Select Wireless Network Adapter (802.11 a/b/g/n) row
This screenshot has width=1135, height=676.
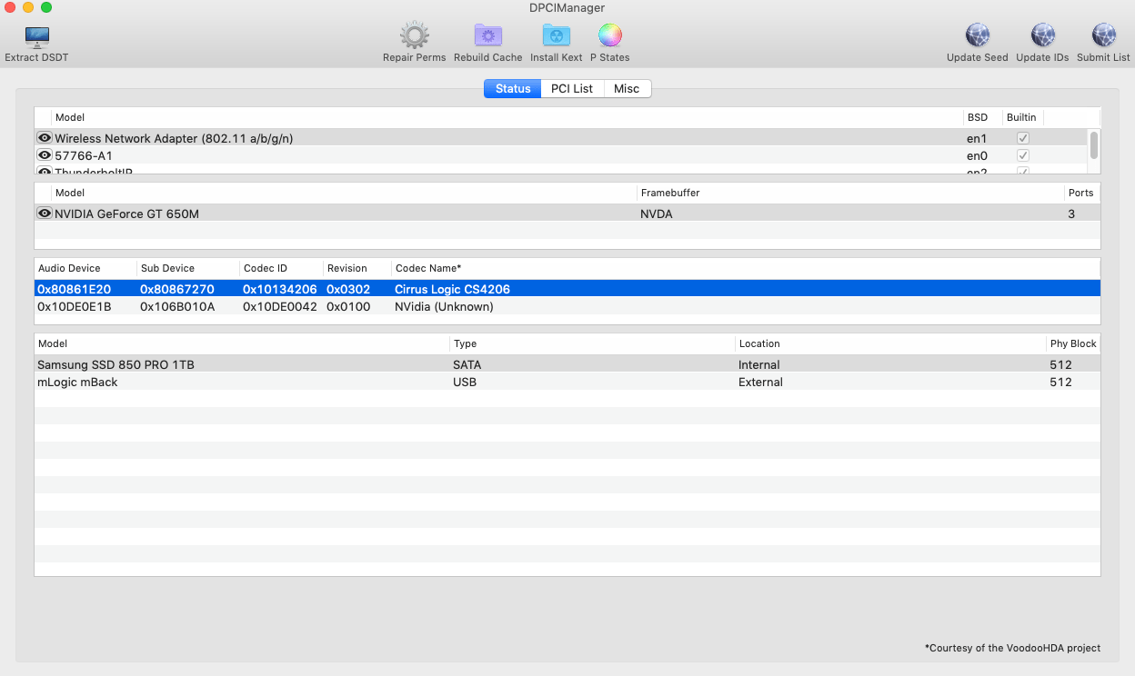coord(560,138)
